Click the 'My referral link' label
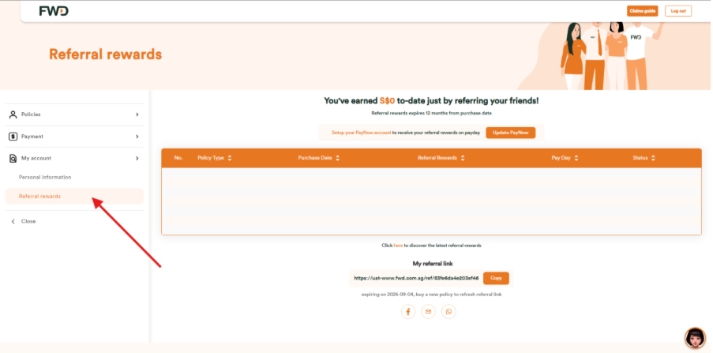The image size is (713, 353). [433, 264]
